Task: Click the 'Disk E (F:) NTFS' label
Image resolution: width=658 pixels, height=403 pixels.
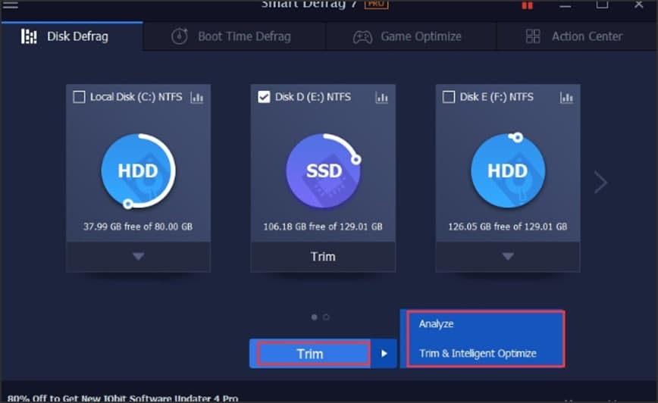Action: (497, 97)
